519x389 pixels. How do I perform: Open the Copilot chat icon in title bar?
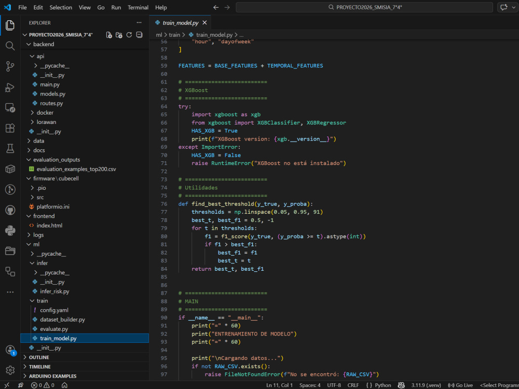(x=504, y=7)
